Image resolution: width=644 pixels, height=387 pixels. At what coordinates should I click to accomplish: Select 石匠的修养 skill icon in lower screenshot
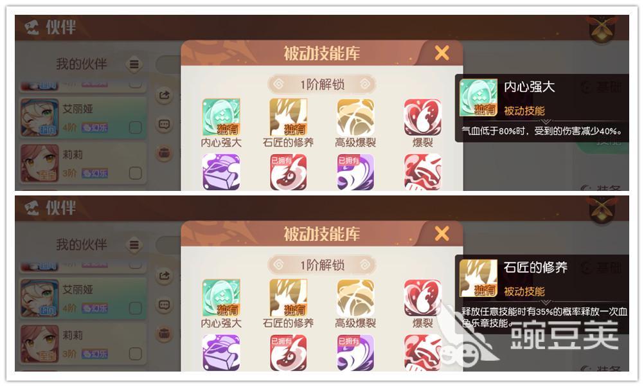[289, 298]
